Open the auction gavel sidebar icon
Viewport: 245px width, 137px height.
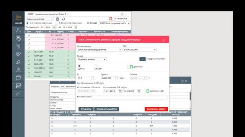click(18, 62)
